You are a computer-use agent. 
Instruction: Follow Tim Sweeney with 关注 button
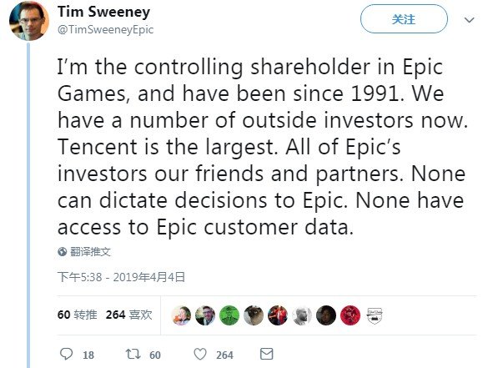(404, 19)
